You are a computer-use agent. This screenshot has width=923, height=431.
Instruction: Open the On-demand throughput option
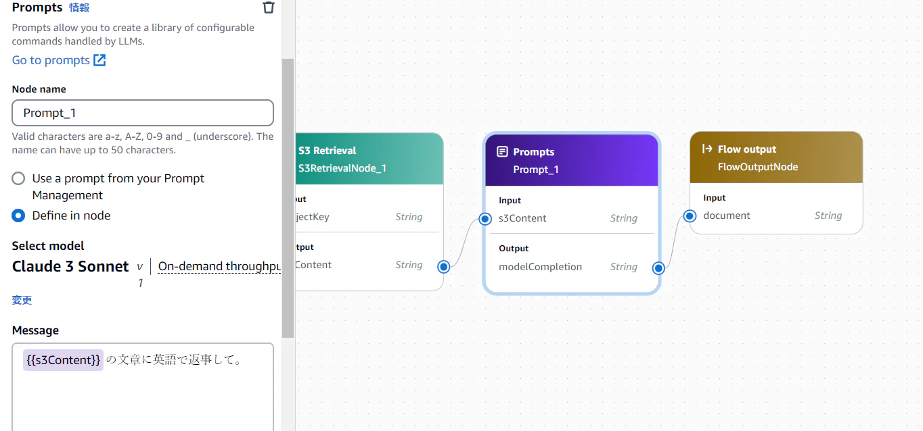tap(219, 266)
